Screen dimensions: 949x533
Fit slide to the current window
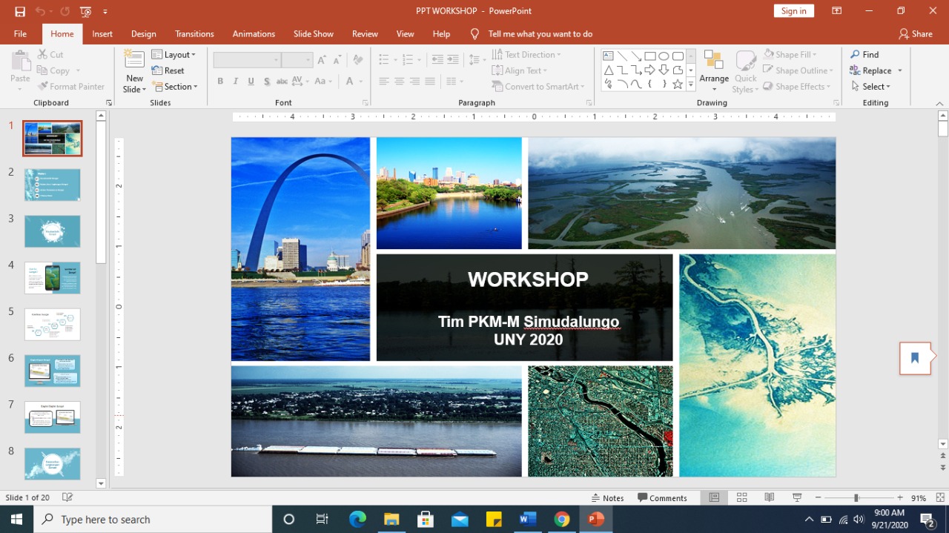[940, 497]
